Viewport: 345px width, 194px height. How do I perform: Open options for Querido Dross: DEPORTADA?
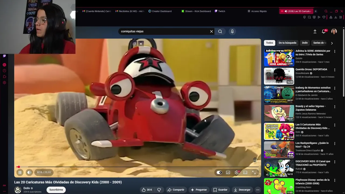335,70
